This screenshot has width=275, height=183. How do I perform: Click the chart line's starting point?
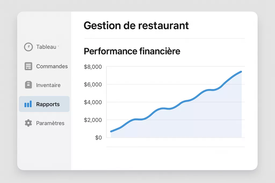[111, 131]
